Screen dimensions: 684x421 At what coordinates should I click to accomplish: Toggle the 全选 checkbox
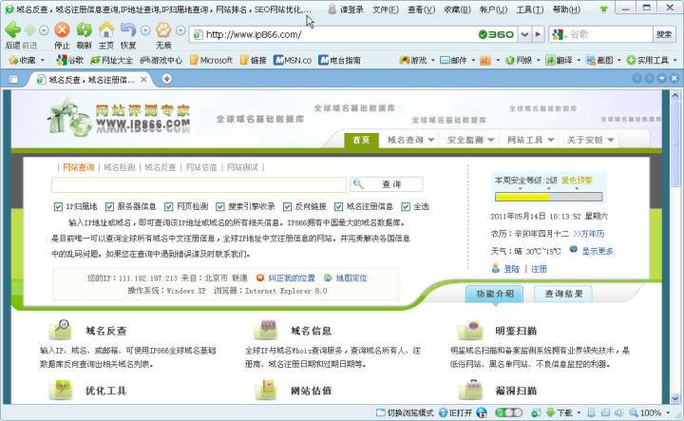[x=406, y=206]
